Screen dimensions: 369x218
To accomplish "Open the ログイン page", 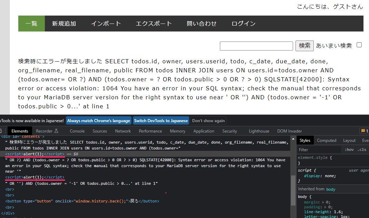I will click(244, 24).
